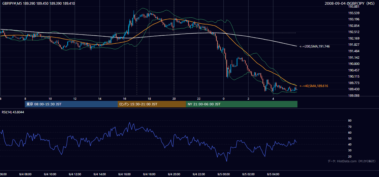The height and width of the screenshot is (177, 379).
Task: Click hour label 16 under the price chart
Action: click(x=125, y=99)
